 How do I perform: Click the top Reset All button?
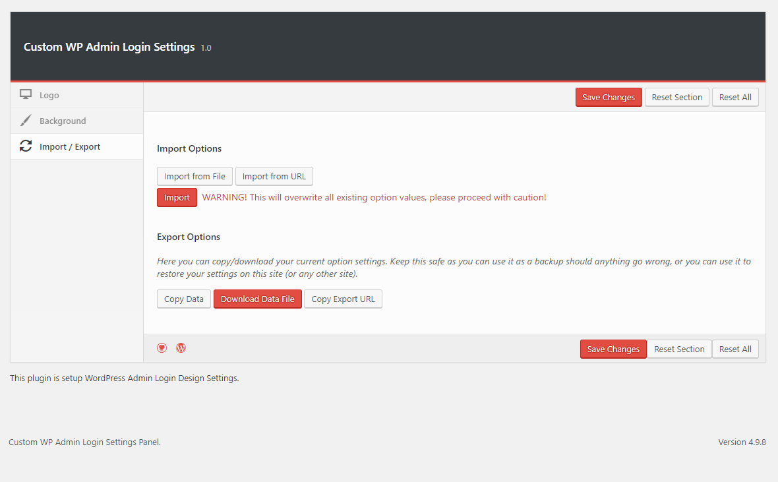coord(735,98)
